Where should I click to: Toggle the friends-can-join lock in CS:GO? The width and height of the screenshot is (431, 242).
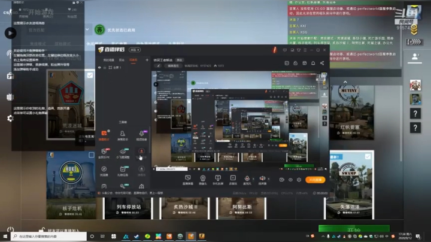(42, 230)
